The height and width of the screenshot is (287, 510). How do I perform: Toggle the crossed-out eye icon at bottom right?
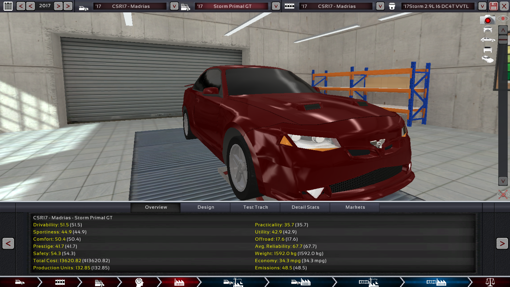coord(503,195)
